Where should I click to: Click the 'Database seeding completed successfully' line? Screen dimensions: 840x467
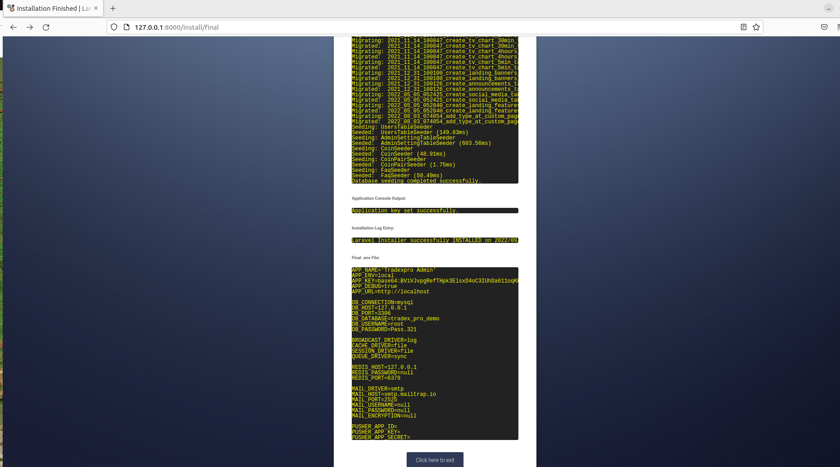point(416,181)
